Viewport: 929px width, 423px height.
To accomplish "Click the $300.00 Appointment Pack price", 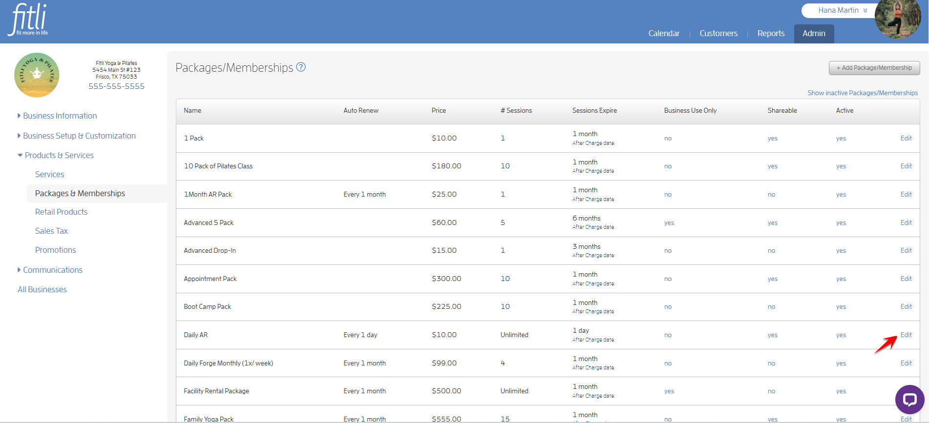I will [446, 279].
